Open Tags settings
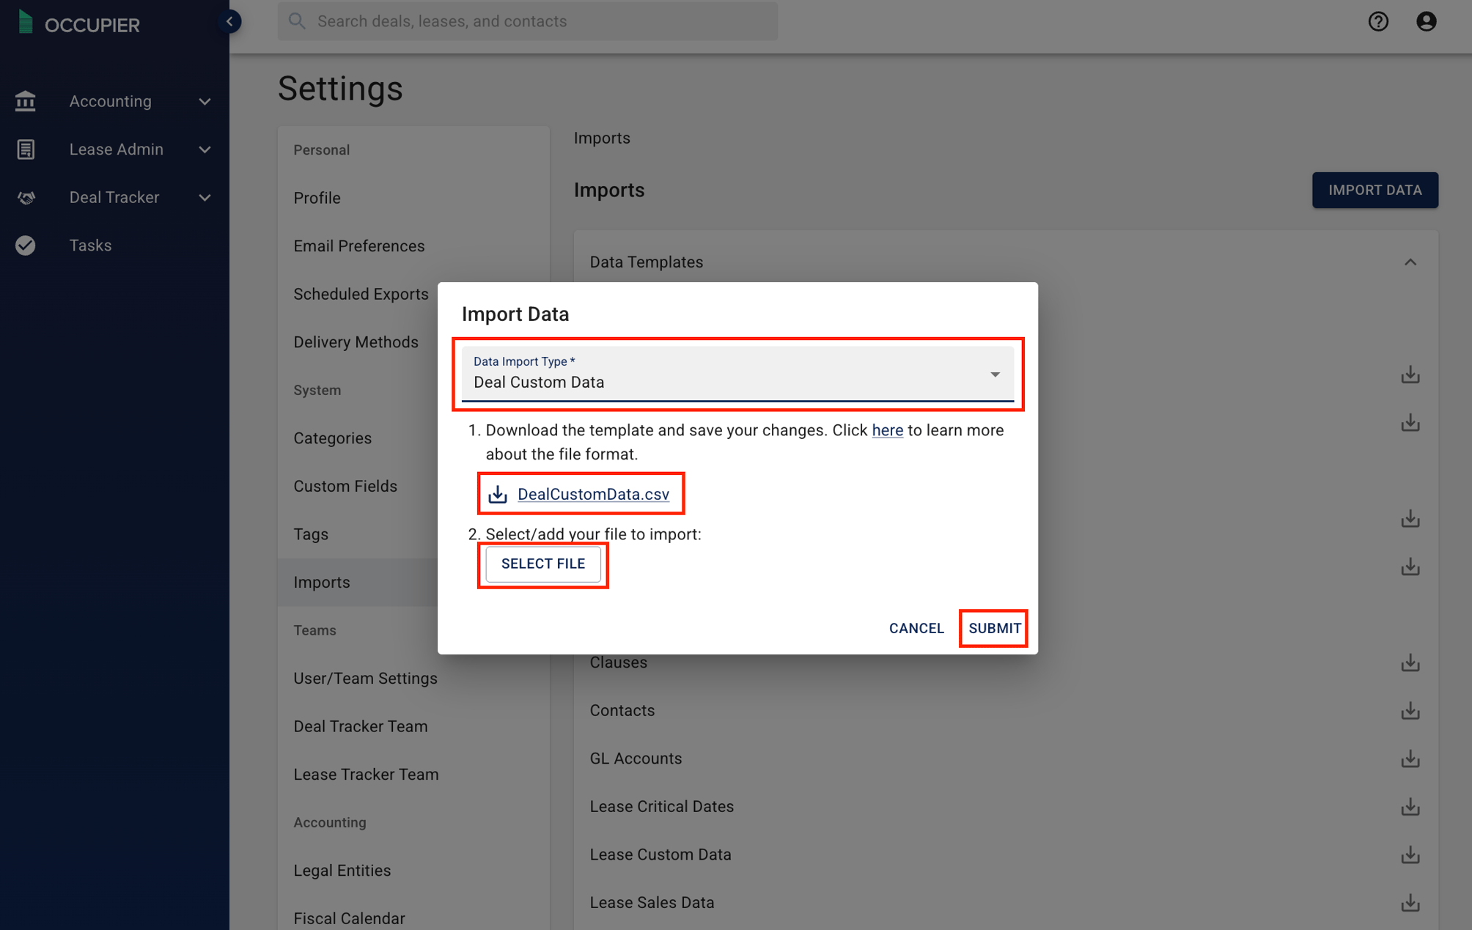 [x=311, y=534]
